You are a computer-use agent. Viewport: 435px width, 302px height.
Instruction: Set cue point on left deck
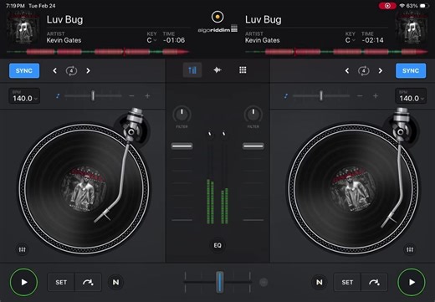[x=61, y=282]
